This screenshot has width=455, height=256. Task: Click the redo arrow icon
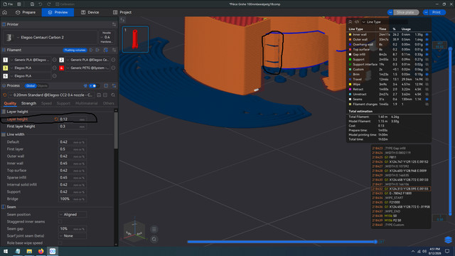[49, 4]
